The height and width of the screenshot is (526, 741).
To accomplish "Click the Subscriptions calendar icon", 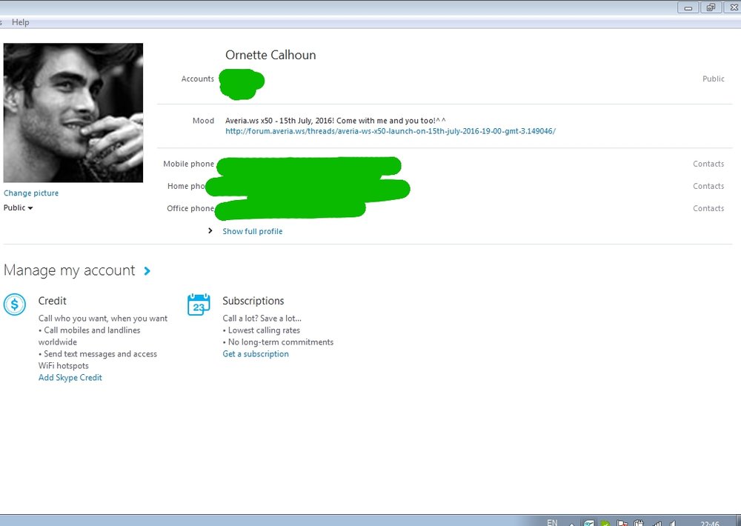I will [x=199, y=304].
